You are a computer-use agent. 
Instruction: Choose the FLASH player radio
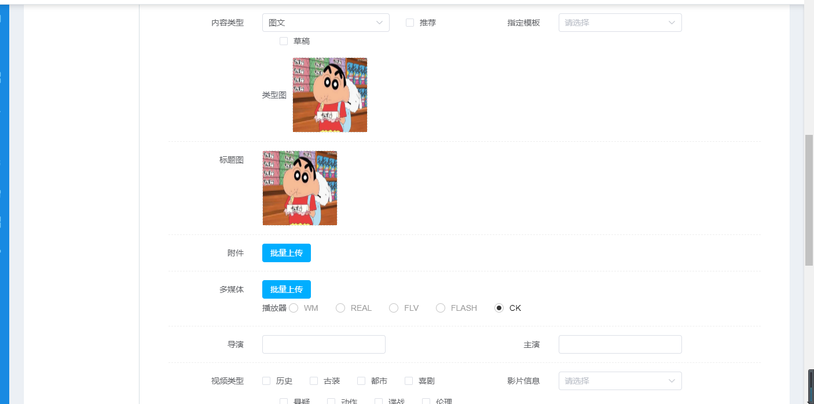click(441, 308)
